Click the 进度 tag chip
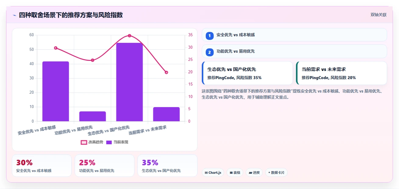The width and height of the screenshot is (399, 189). click(x=254, y=173)
